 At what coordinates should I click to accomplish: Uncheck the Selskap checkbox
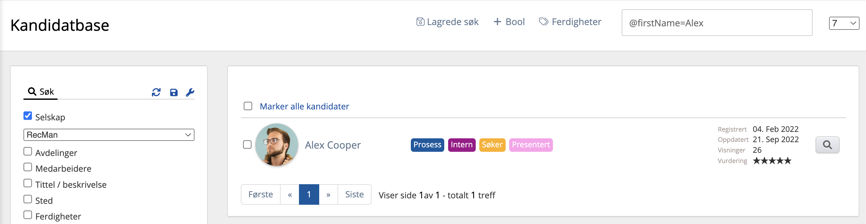pyautogui.click(x=28, y=116)
